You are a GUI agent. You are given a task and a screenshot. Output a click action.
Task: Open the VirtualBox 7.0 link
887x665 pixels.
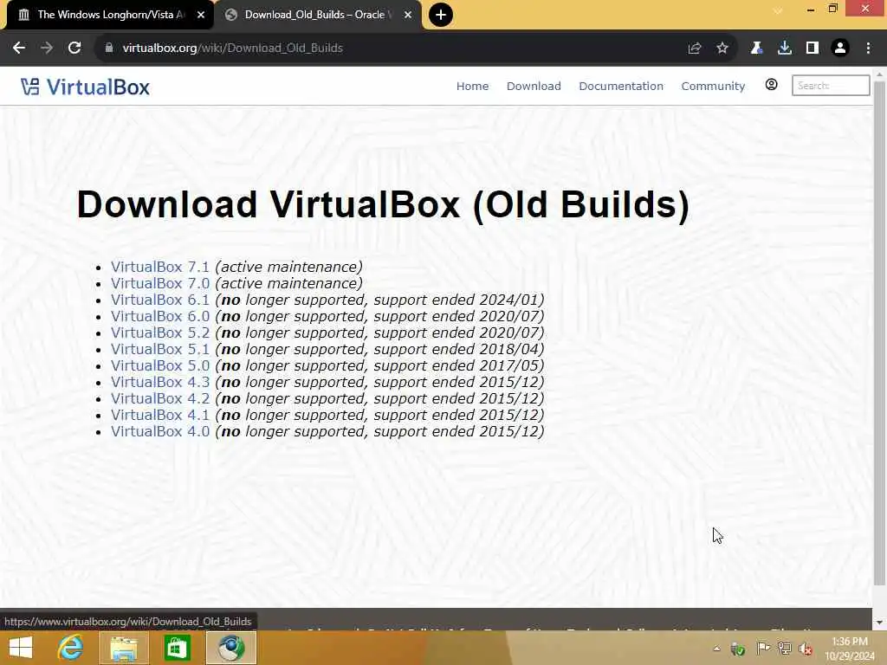tap(160, 283)
